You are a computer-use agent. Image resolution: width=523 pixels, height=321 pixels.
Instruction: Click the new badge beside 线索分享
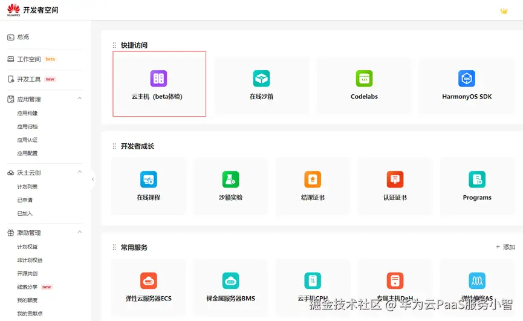[x=47, y=287]
